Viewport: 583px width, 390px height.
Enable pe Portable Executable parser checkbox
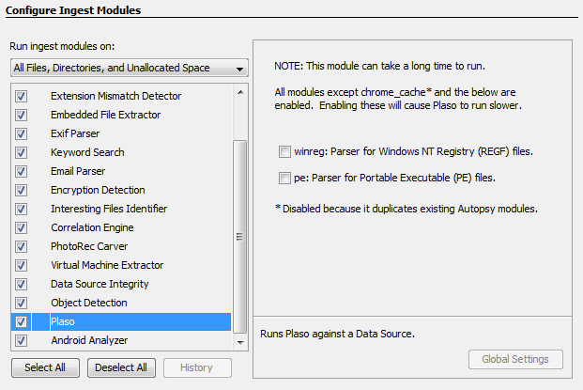point(285,178)
